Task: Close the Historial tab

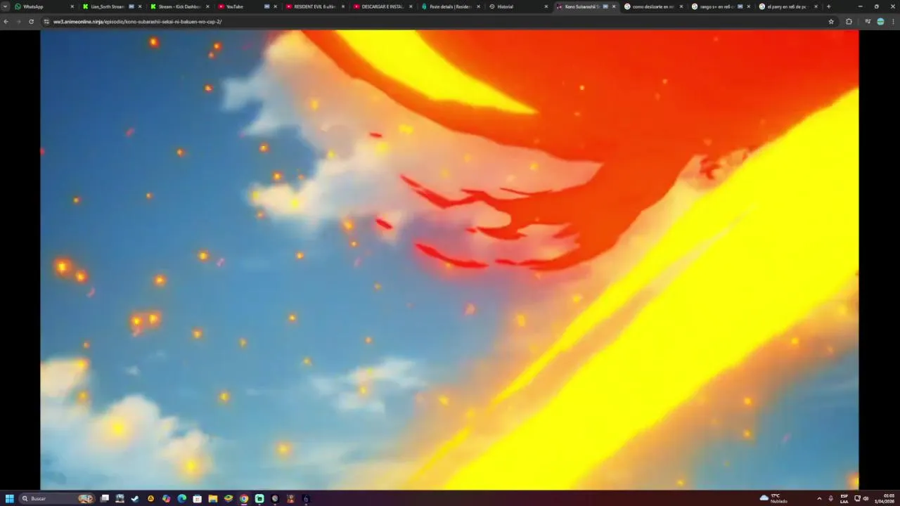Action: coord(546,6)
